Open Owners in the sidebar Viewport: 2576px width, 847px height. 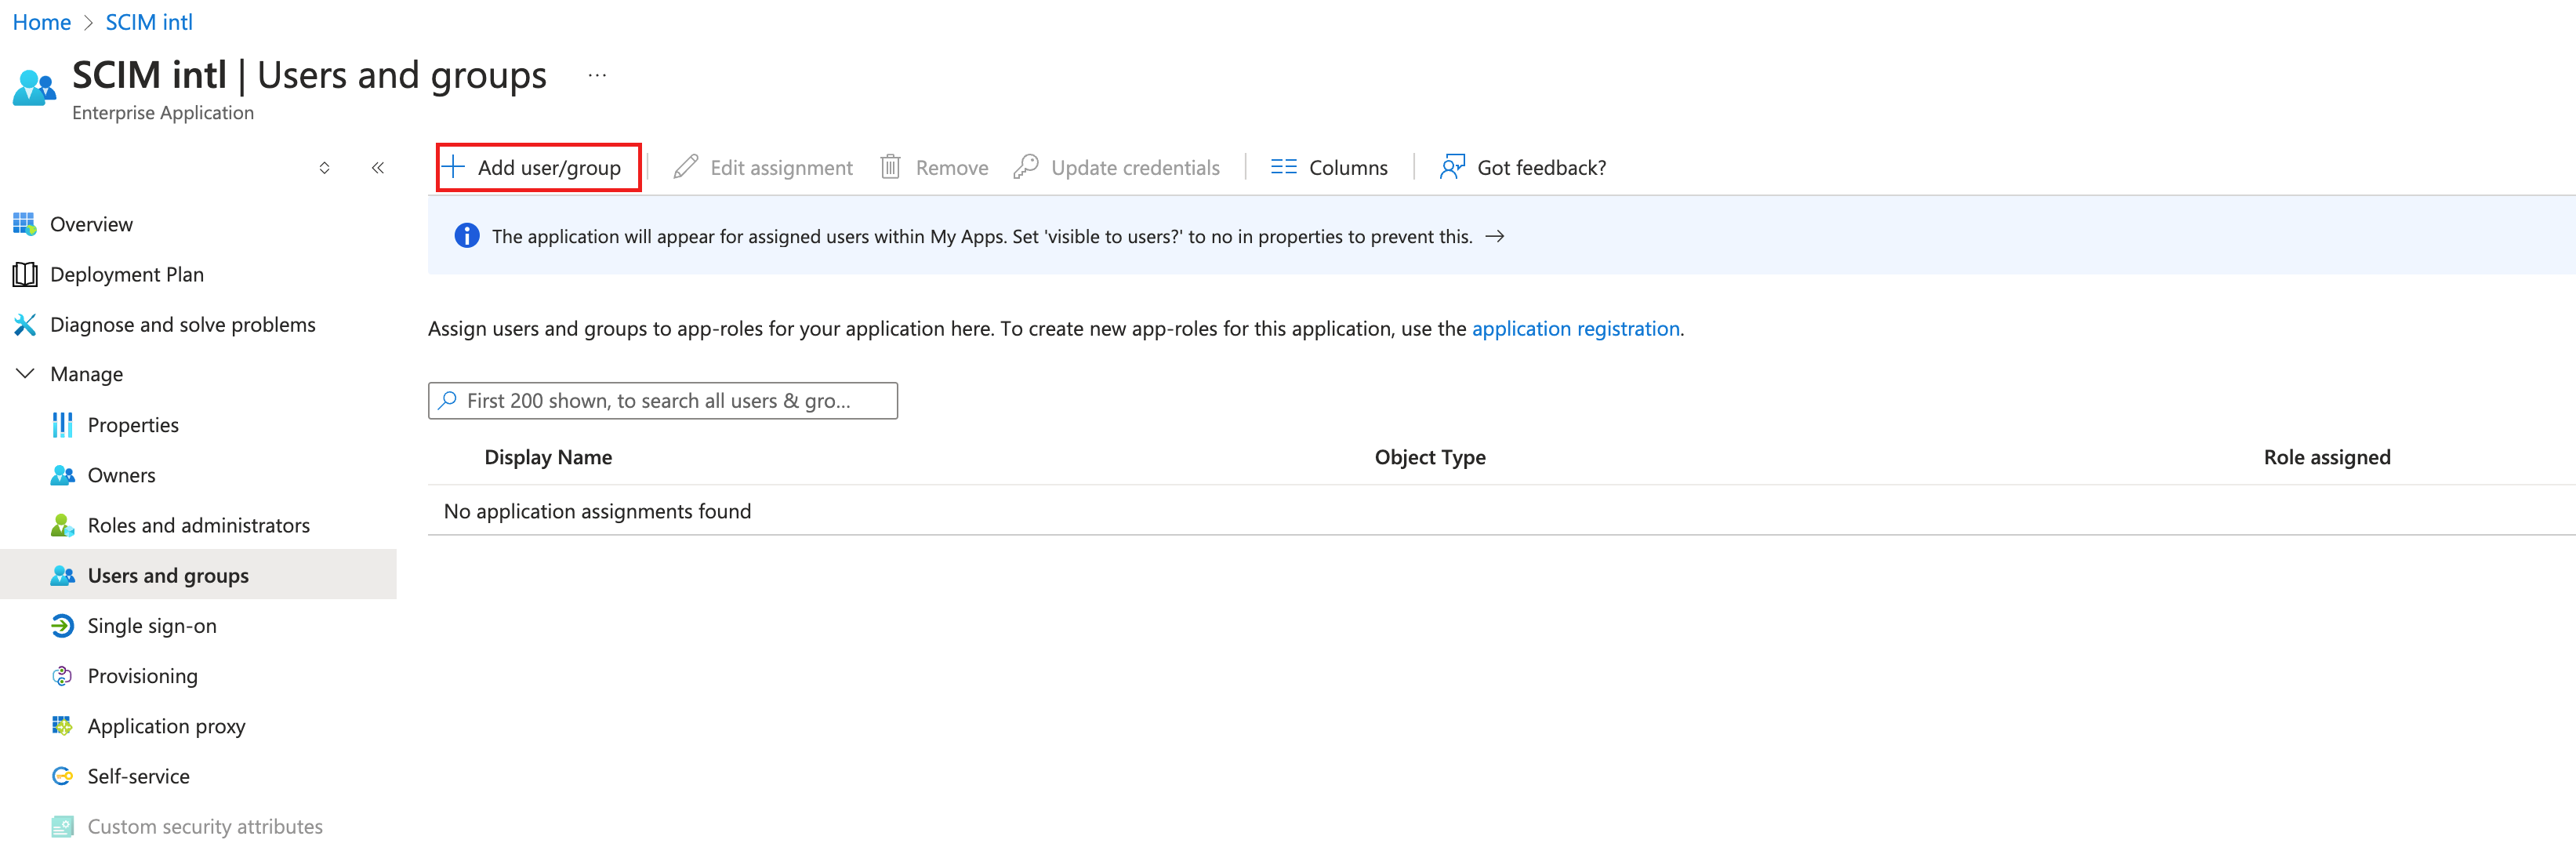tap(121, 475)
